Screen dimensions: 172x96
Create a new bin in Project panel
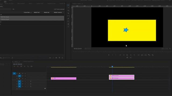[x=56, y=58]
